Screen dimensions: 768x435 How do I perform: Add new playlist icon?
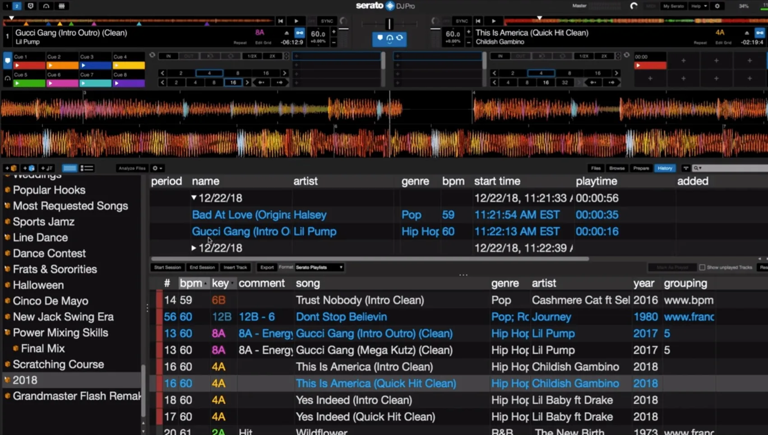tap(46, 168)
